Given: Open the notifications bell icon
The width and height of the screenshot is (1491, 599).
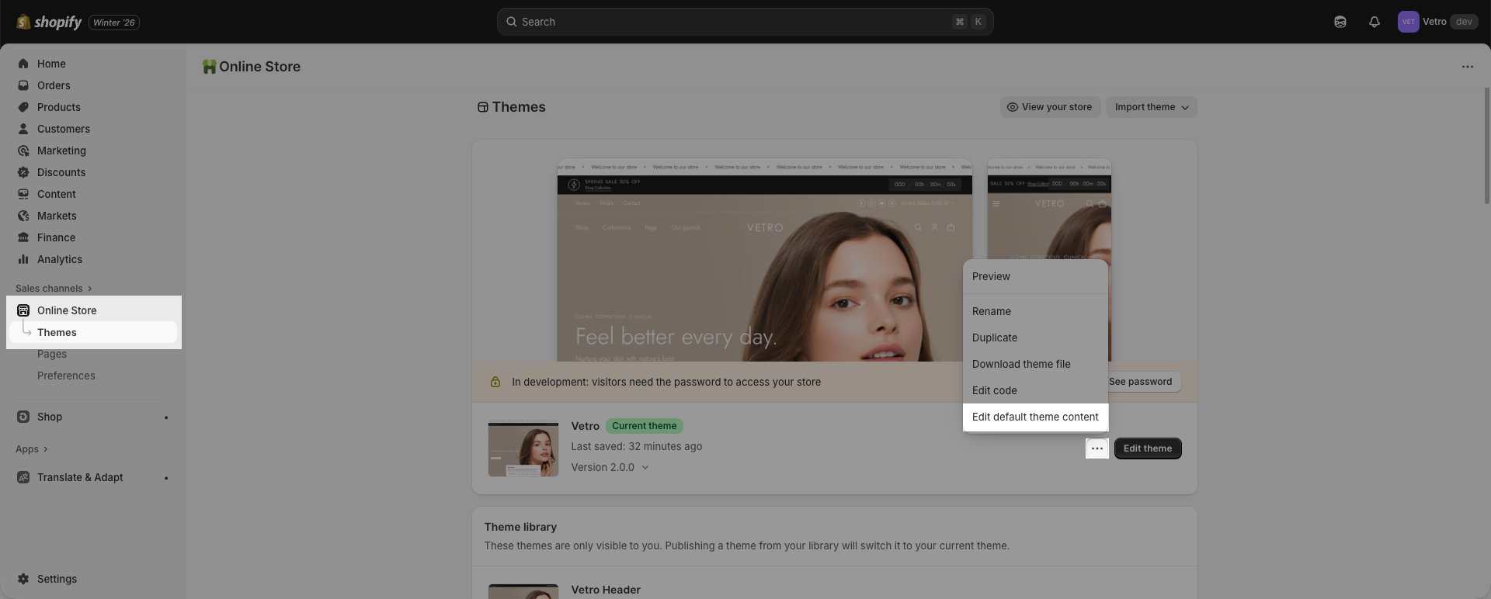Looking at the screenshot, I should point(1374,22).
